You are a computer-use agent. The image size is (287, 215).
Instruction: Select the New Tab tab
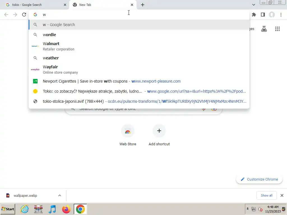tap(103, 5)
